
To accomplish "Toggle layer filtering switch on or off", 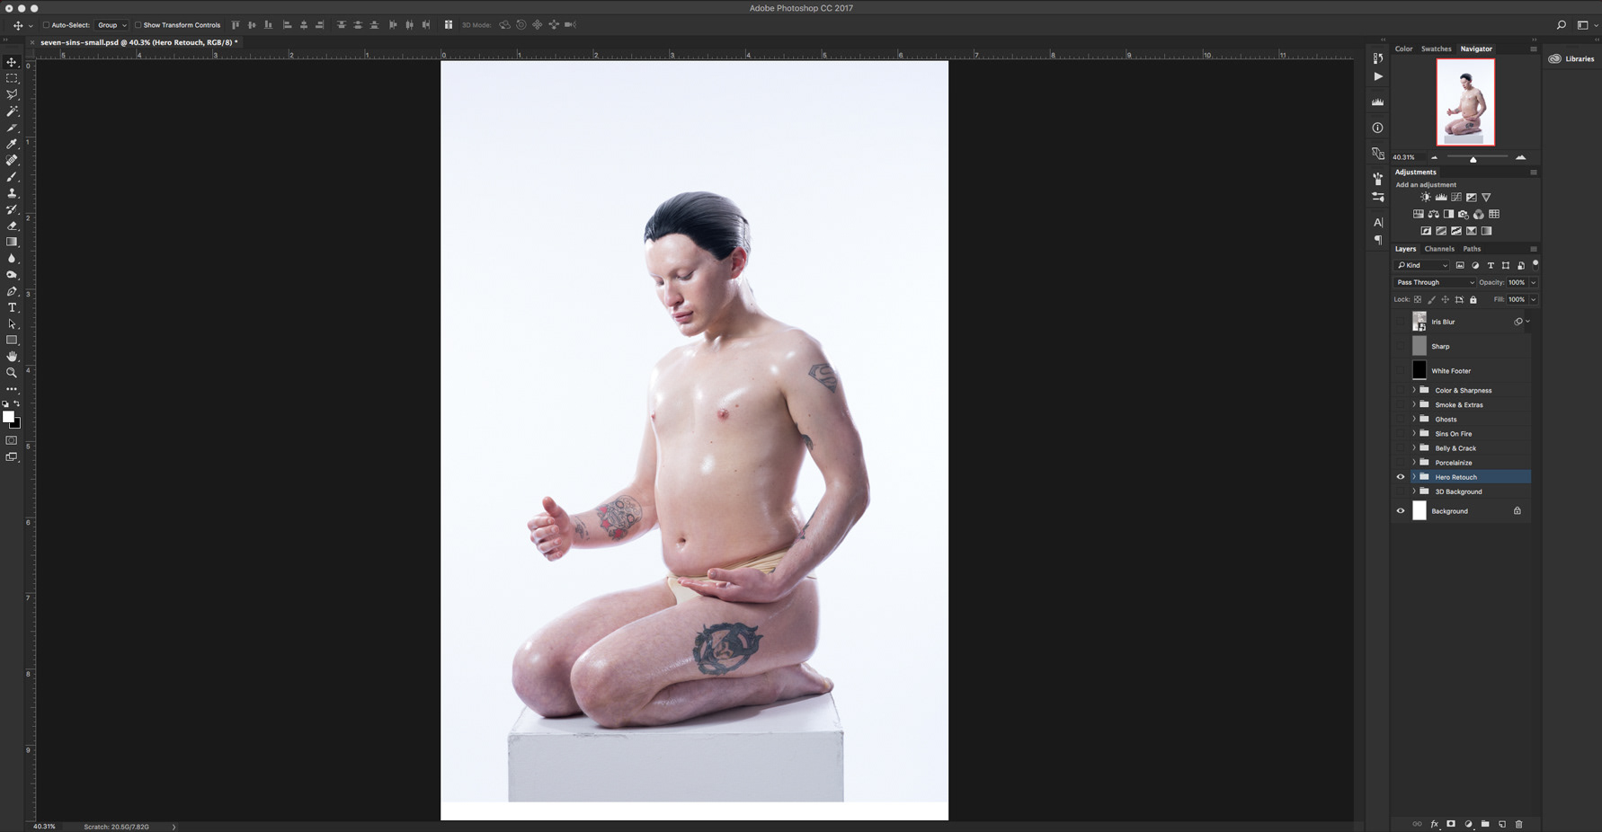I will tap(1535, 264).
